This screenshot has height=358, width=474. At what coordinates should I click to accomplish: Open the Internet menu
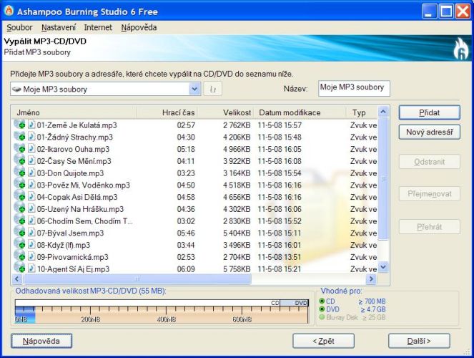[x=98, y=27]
